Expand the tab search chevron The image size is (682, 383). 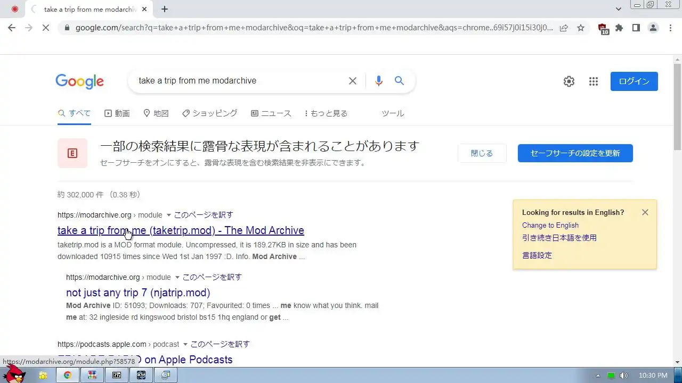(x=619, y=9)
